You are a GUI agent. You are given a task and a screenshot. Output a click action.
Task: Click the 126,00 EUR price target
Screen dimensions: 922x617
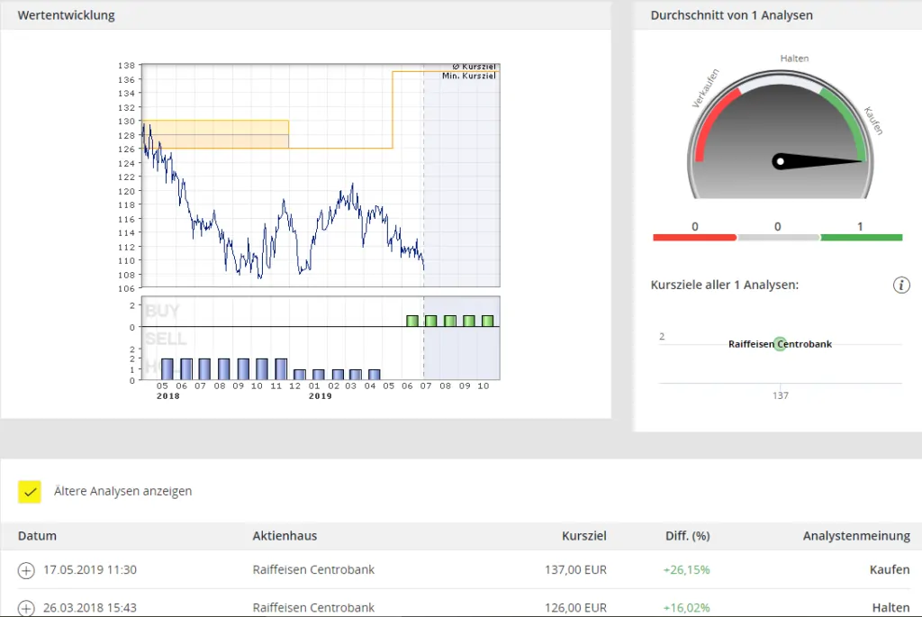tap(575, 608)
